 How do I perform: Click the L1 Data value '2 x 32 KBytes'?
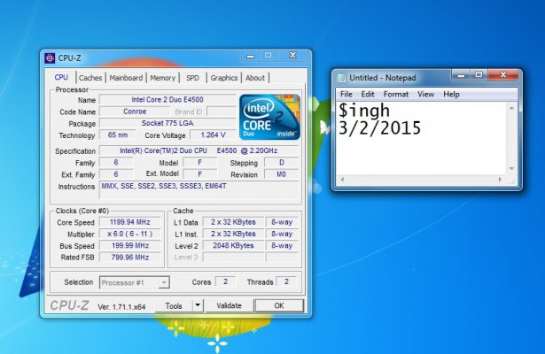click(233, 222)
